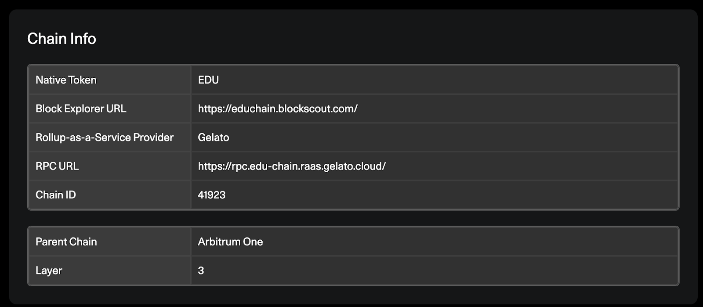
Task: Click empty space in Gelato provider row
Action: tap(453, 137)
